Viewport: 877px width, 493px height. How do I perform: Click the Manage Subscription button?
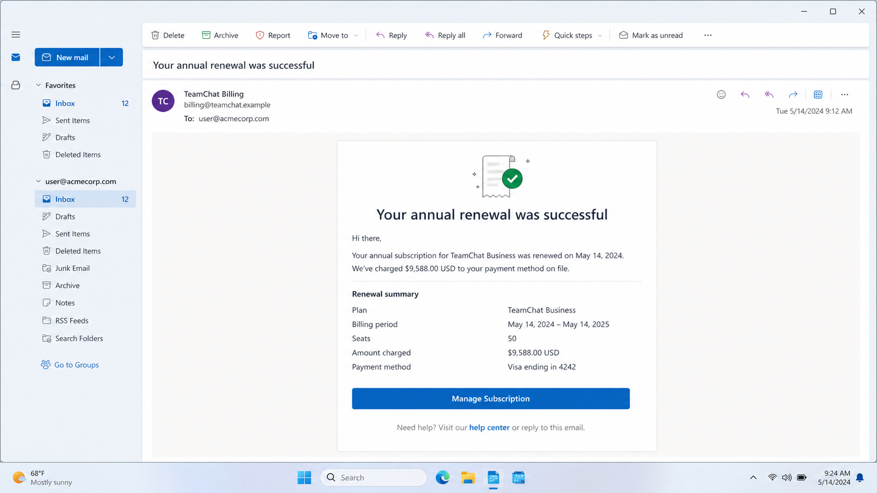[490, 399]
